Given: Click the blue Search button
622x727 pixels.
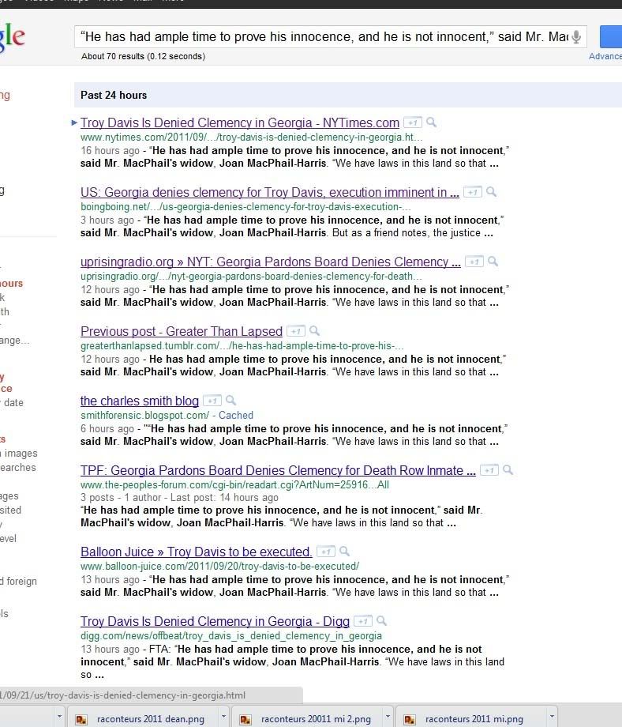Looking at the screenshot, I should 611,36.
